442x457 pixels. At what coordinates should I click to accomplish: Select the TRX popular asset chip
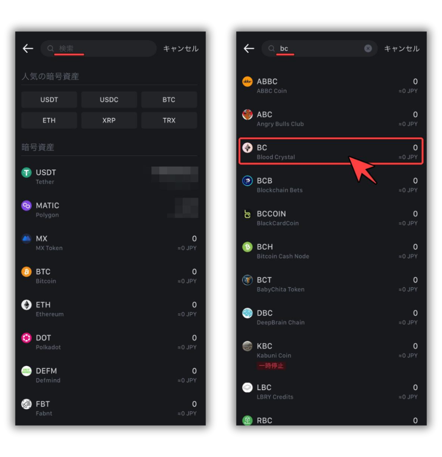(169, 120)
